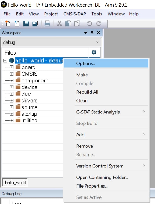Choose Rebuild All in context menu
Image resolution: width=155 pixels, height=204 pixels.
(106, 92)
